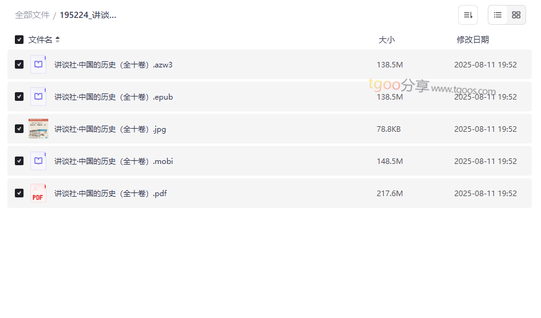Click the sort order icon button
This screenshot has height=318, width=541.
pos(468,15)
